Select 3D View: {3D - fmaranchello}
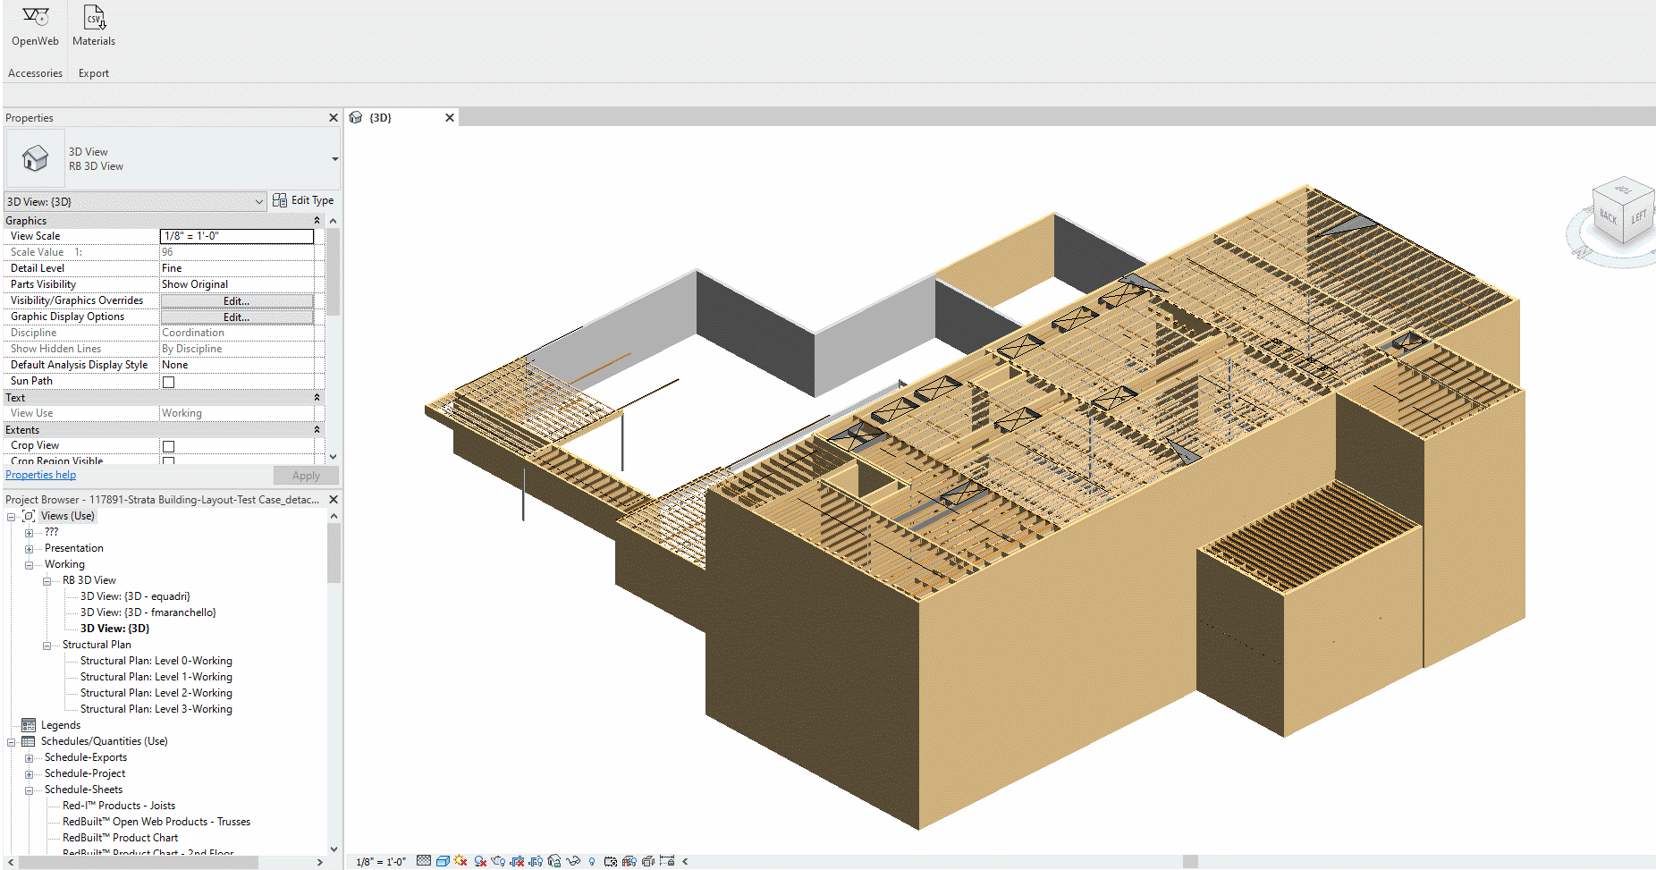 point(148,612)
